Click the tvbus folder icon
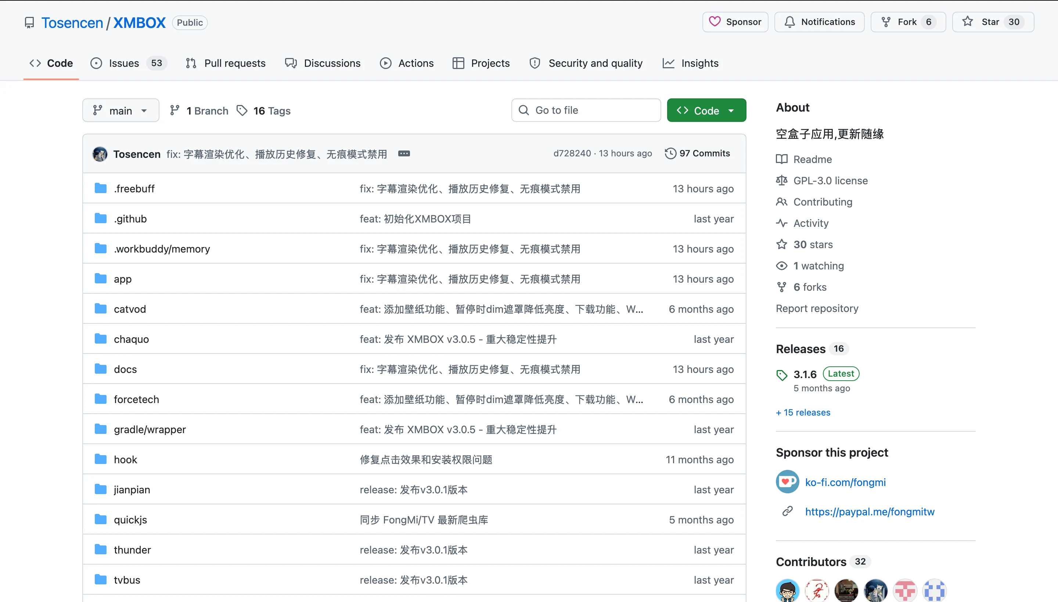The height and width of the screenshot is (602, 1058). pyautogui.click(x=101, y=580)
